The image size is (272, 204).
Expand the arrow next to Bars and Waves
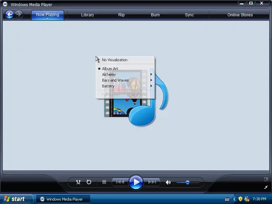point(151,80)
